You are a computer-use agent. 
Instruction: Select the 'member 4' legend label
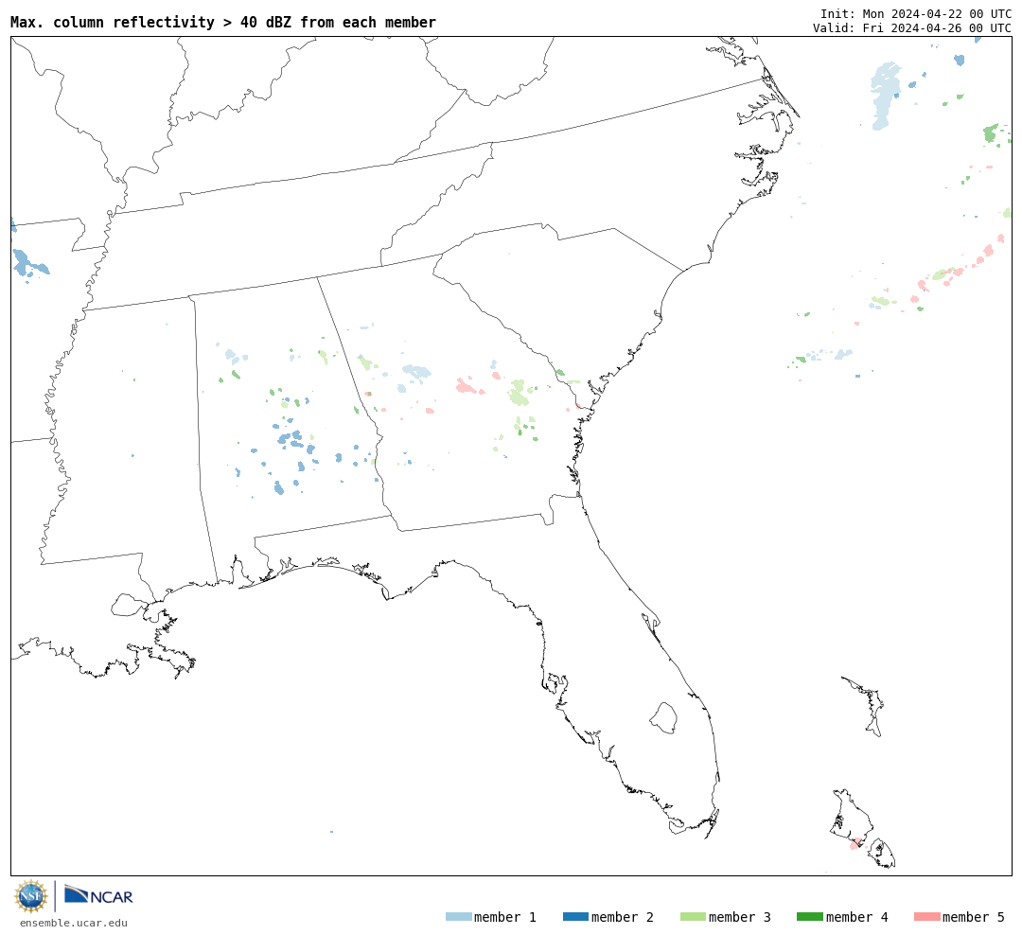[856, 917]
